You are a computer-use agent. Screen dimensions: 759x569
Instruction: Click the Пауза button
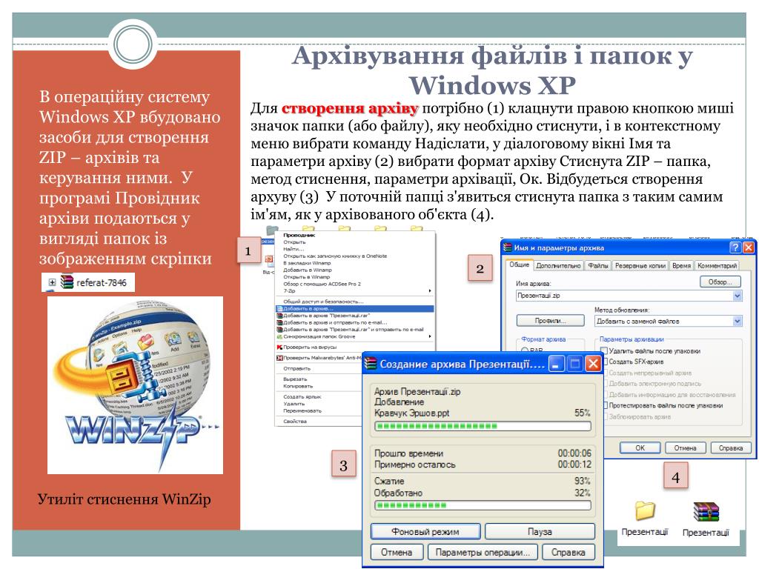coord(540,531)
